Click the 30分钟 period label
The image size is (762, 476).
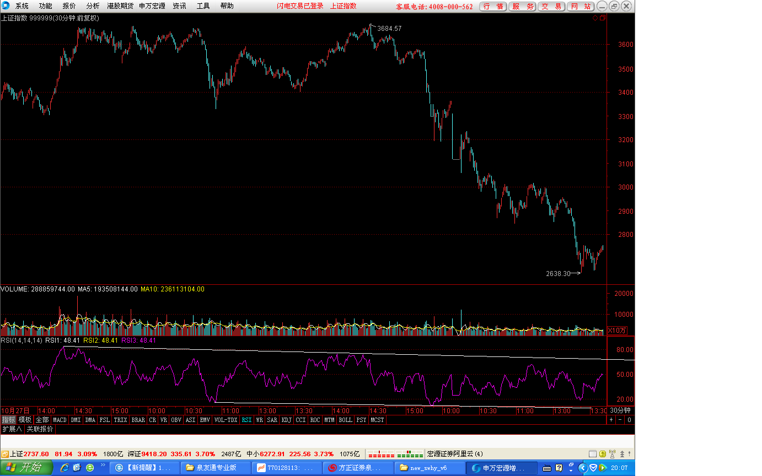point(620,410)
